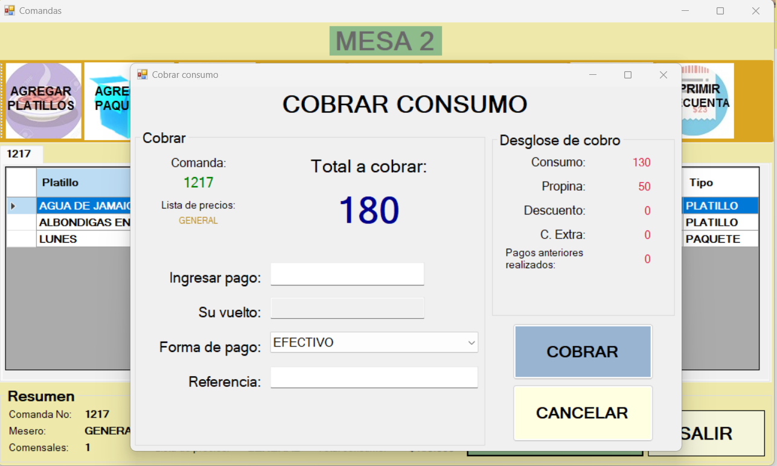
Task: Minimize the Cobrar consumo dialog
Action: (593, 75)
